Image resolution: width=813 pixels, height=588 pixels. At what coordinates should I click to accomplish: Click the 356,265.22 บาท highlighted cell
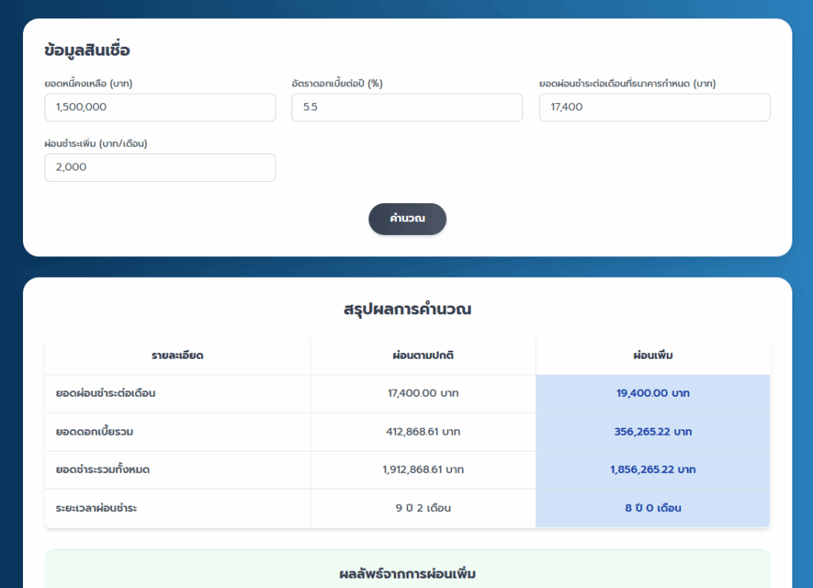tap(653, 432)
